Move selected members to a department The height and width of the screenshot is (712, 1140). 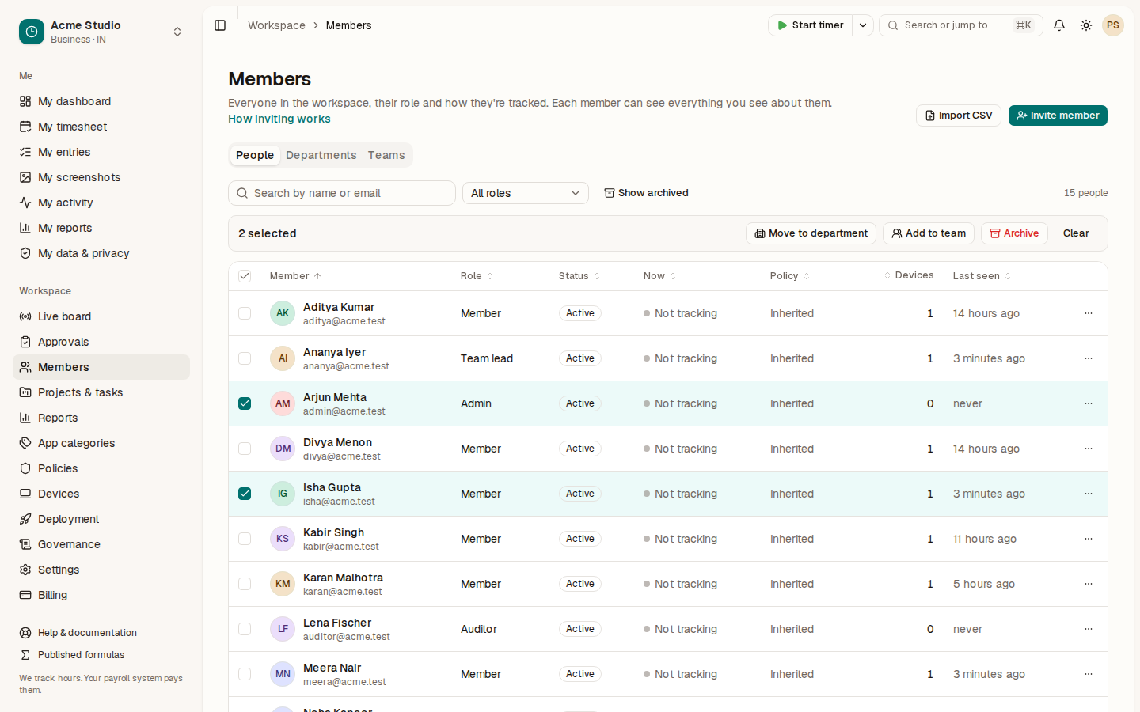811,233
